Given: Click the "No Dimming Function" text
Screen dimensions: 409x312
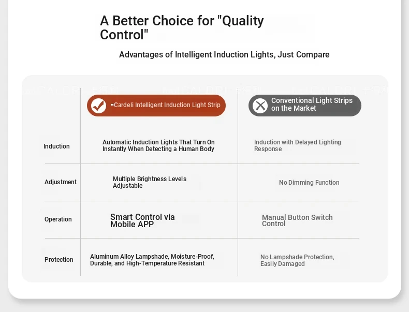Looking at the screenshot, I should point(309,183).
